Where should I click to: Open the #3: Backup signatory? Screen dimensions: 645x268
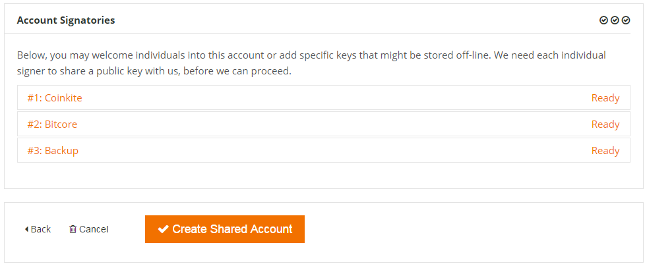[53, 151]
